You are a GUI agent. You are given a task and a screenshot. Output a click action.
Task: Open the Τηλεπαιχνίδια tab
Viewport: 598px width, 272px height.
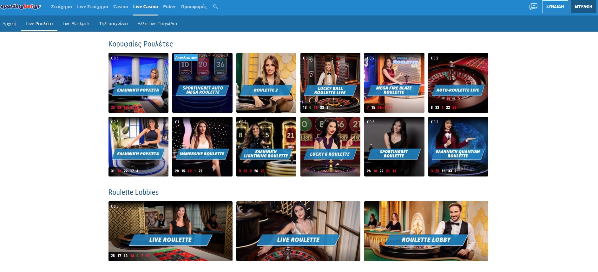tap(114, 24)
